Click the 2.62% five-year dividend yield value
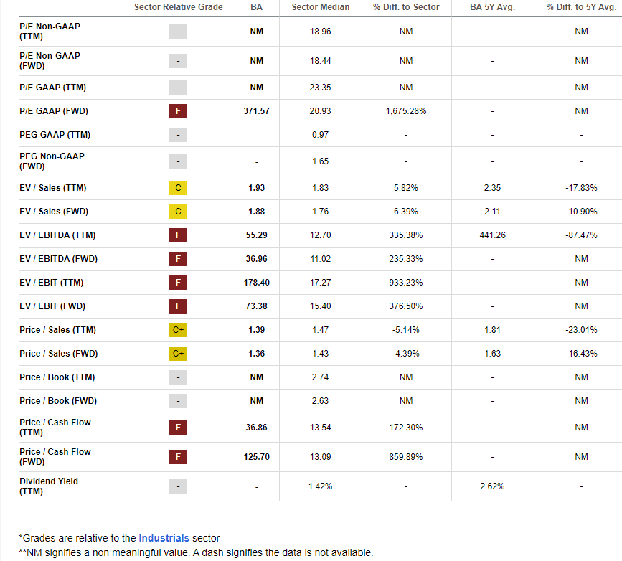 click(492, 486)
